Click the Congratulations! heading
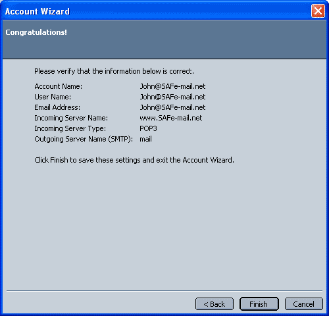329x316 pixels. point(36,32)
